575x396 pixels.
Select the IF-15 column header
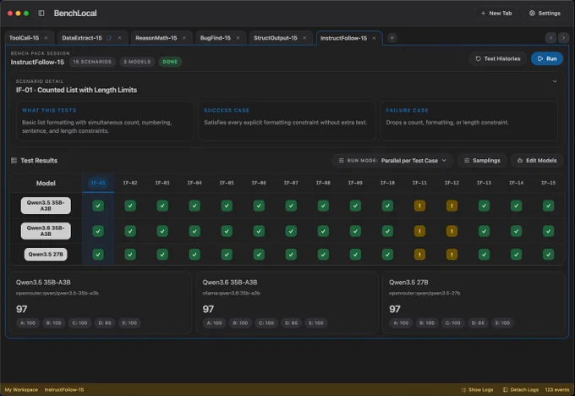click(x=548, y=183)
